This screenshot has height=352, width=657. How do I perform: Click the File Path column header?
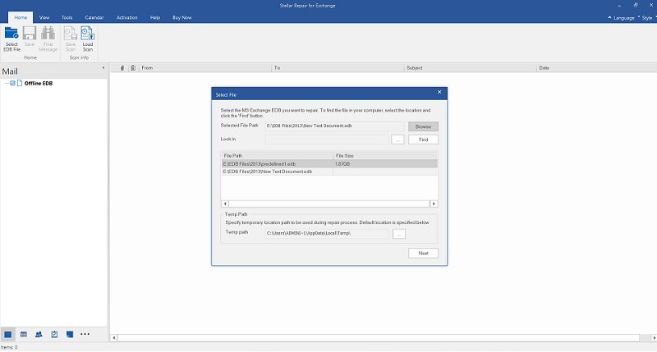click(x=277, y=155)
